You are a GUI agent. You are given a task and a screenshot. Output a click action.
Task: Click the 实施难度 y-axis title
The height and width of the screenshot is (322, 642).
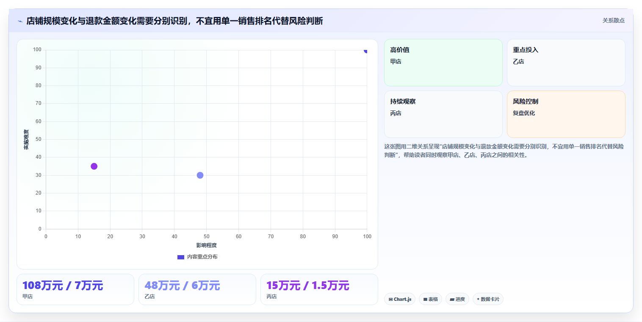pos(26,140)
